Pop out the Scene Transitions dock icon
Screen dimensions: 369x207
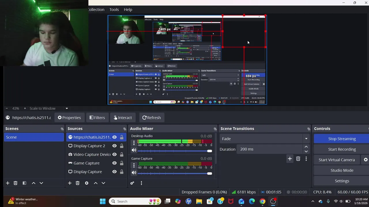(309, 129)
